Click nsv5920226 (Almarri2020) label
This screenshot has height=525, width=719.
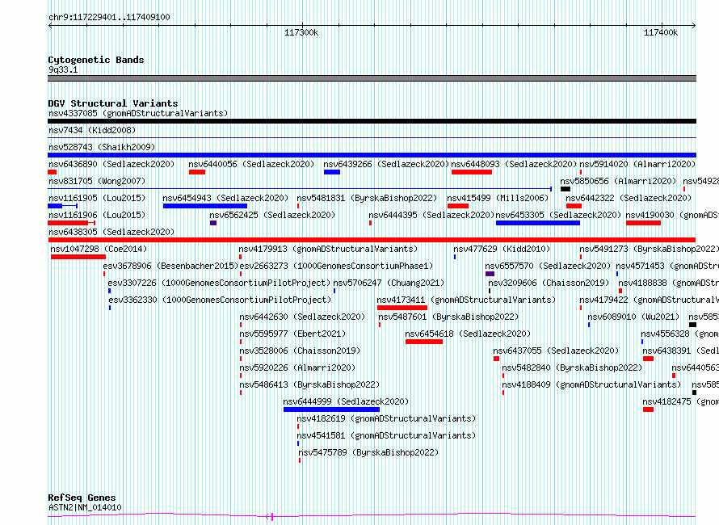pyautogui.click(x=297, y=367)
